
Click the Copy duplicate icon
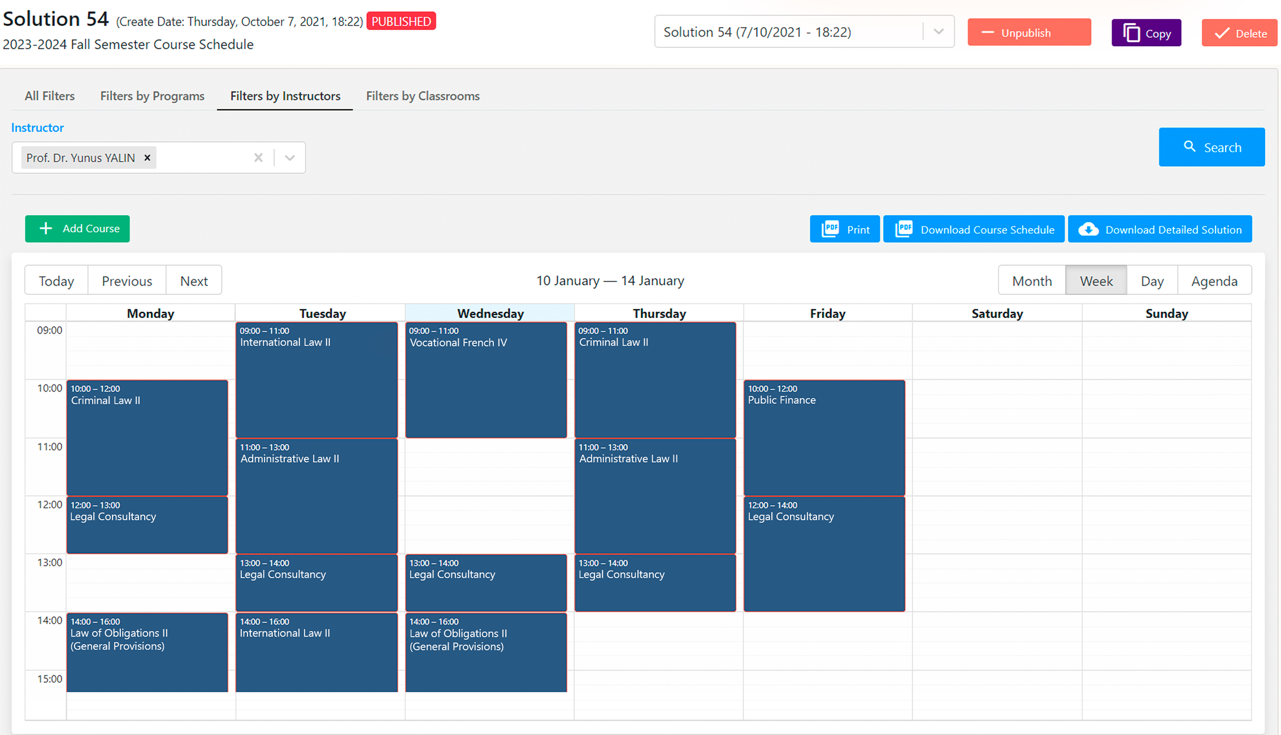pyautogui.click(x=1131, y=33)
